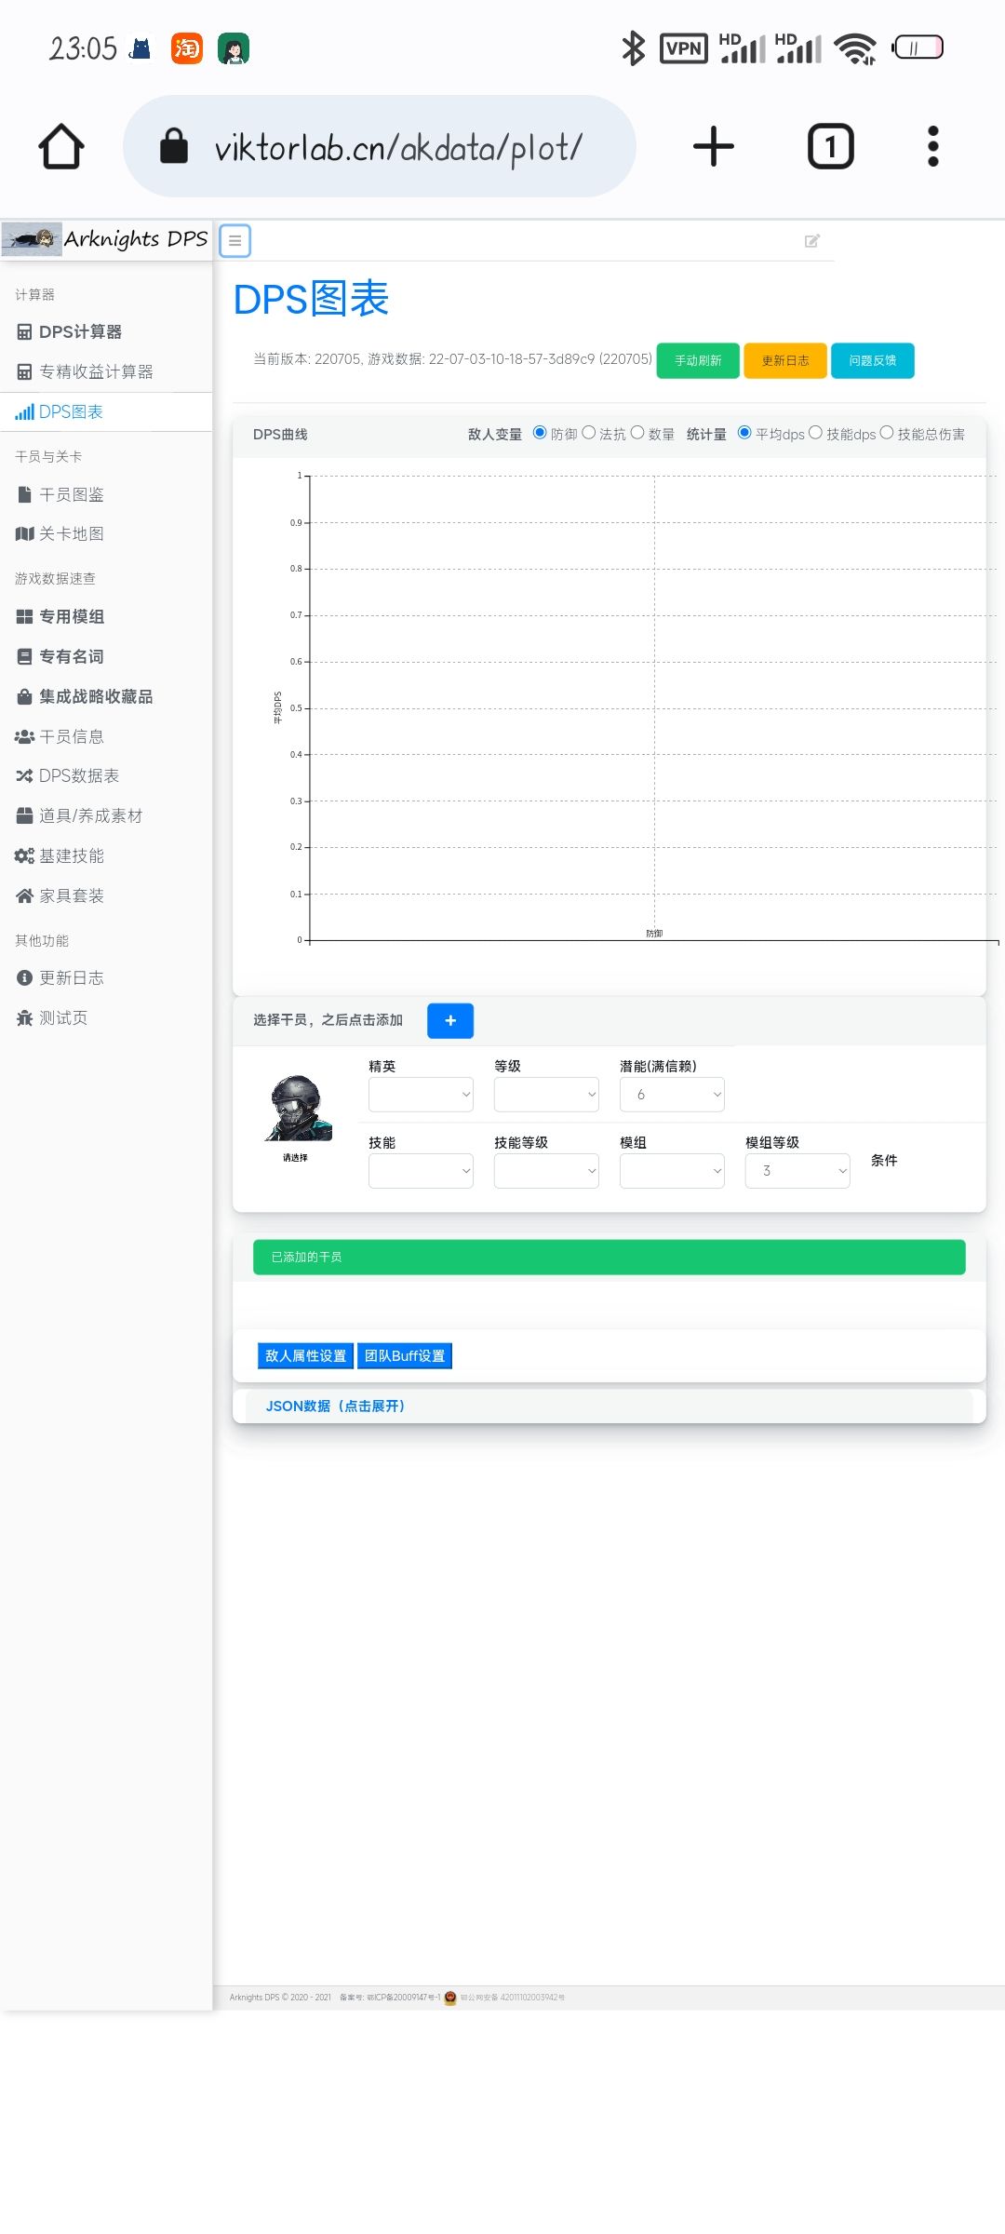Expand the JSON数据（点击展开）section
The height and width of the screenshot is (2234, 1005).
(335, 1406)
